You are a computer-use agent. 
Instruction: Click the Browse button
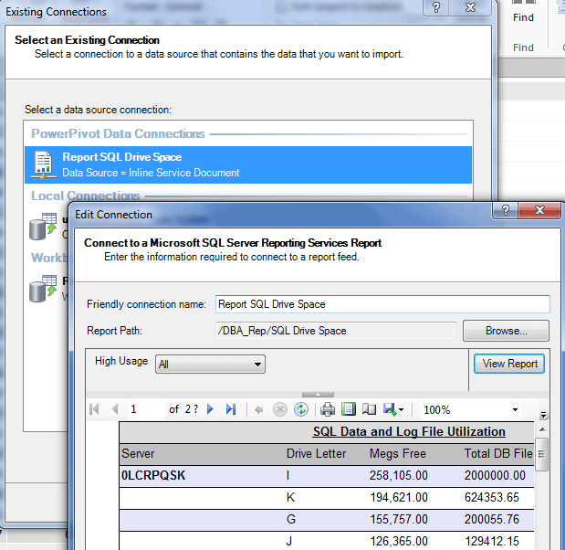click(x=506, y=331)
